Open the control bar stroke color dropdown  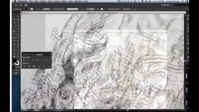click(x=34, y=9)
